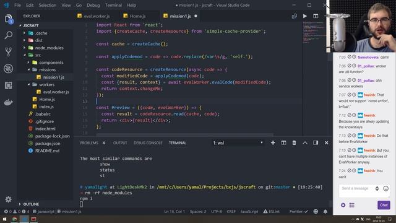This screenshot has height=223, width=396.
Task: Open the Terminal menu
Action: tap(113, 5)
